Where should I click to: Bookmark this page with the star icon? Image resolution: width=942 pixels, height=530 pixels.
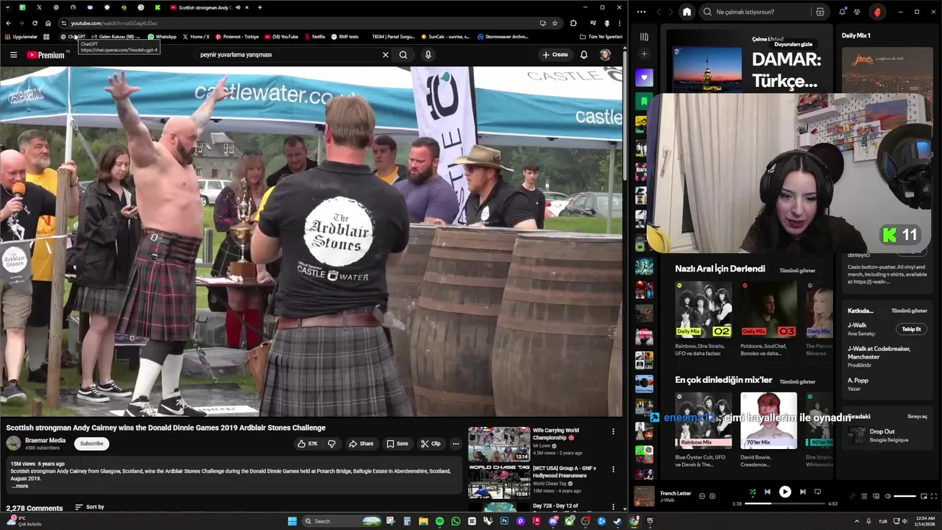[554, 24]
